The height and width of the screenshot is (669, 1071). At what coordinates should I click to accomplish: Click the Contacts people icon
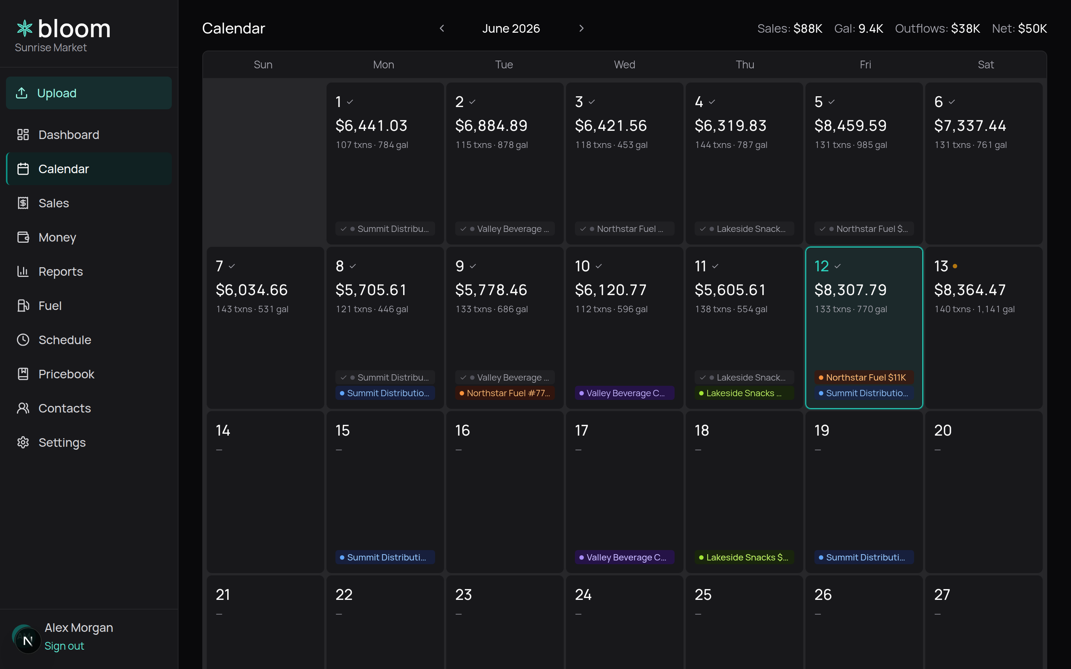point(23,408)
